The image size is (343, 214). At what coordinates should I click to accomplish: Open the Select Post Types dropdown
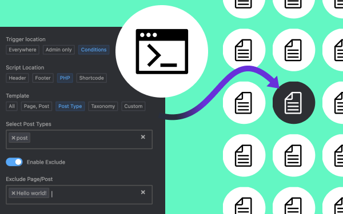click(79, 139)
